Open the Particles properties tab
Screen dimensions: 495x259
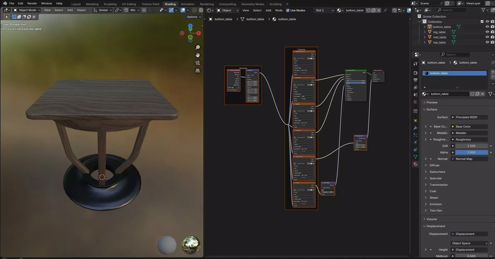coord(415,135)
